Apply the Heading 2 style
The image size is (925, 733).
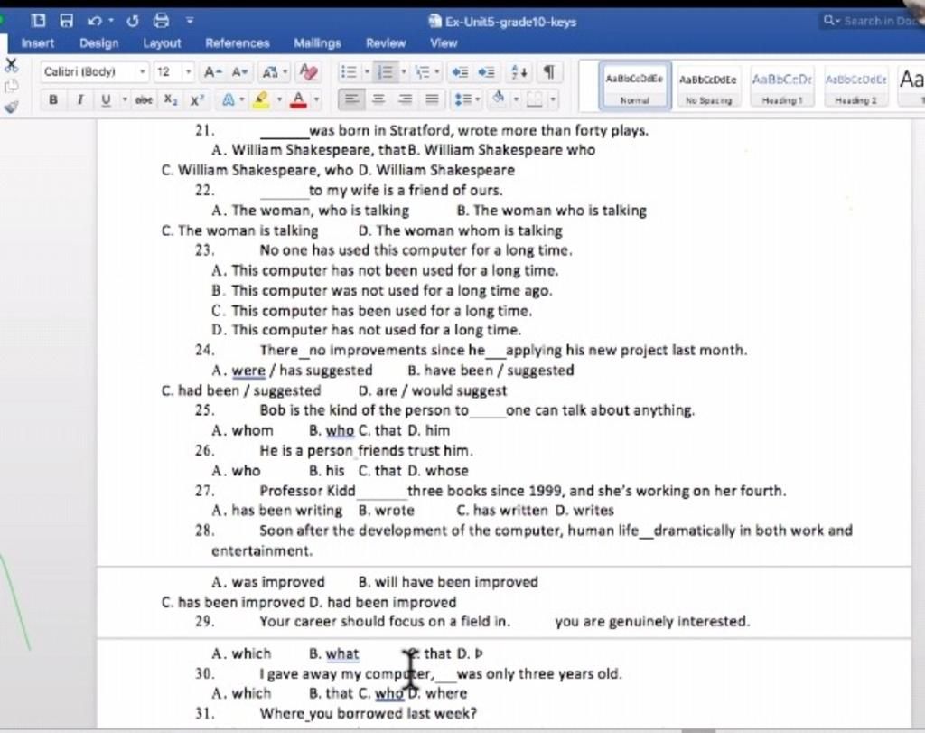[x=856, y=87]
